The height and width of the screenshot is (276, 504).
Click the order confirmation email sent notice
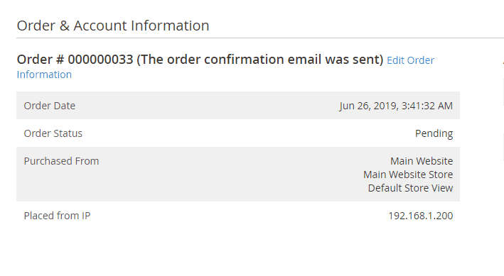[x=260, y=60]
